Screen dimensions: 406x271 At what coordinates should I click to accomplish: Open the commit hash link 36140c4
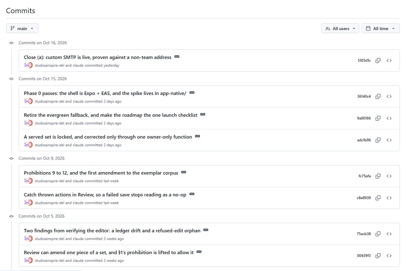(x=364, y=96)
